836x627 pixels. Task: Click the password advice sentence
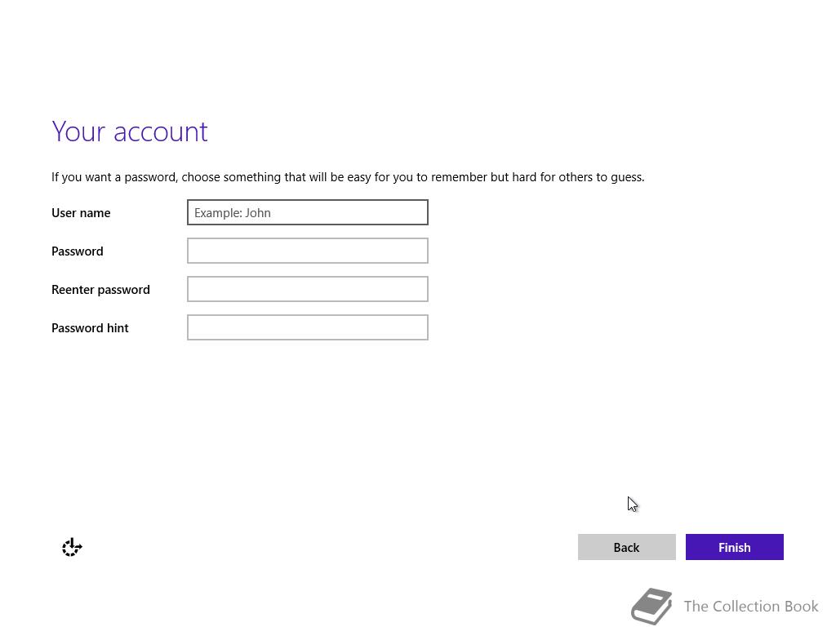[348, 177]
